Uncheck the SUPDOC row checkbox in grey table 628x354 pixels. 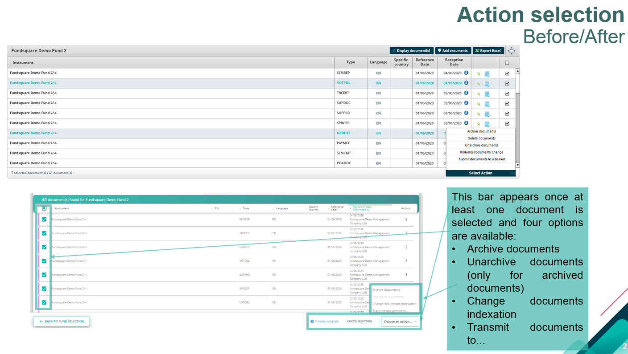(x=507, y=103)
